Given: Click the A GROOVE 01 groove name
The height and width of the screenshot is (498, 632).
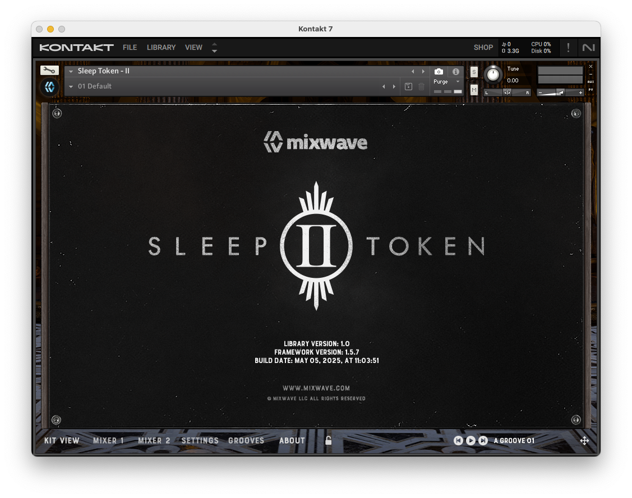Looking at the screenshot, I should pos(514,440).
